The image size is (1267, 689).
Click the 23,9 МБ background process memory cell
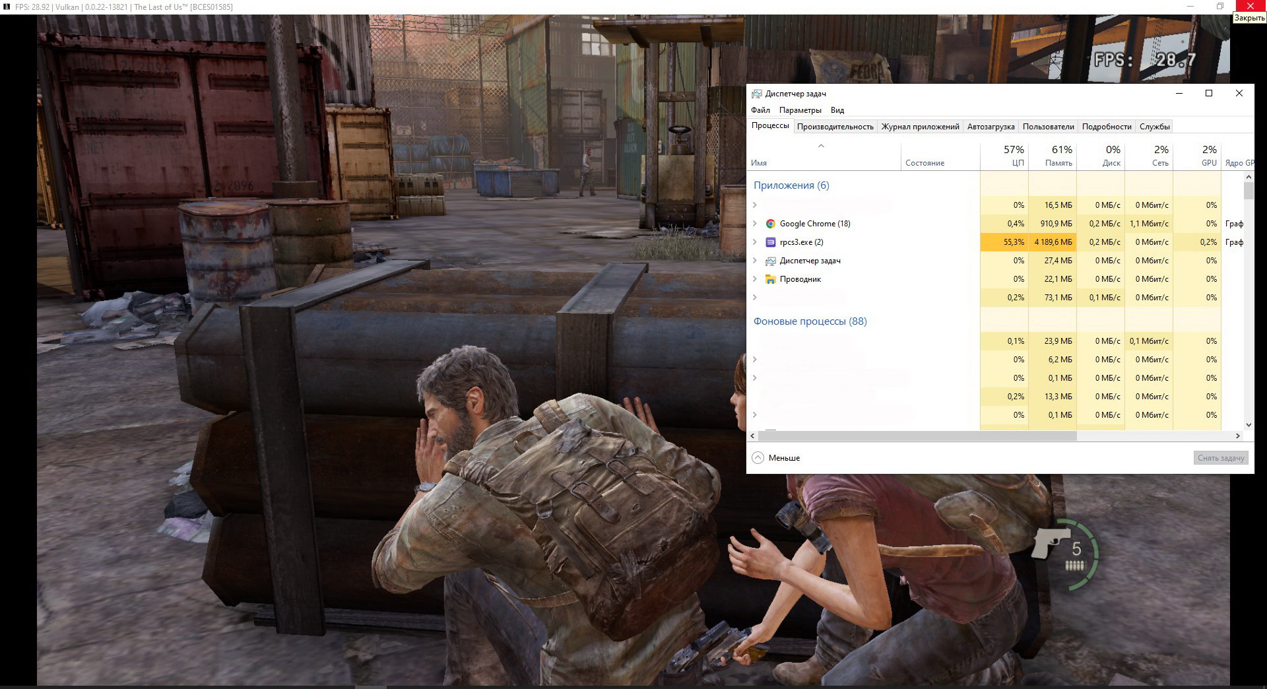[x=1052, y=341]
